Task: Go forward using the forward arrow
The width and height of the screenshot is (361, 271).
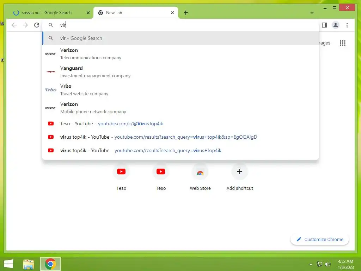Action: [x=25, y=25]
